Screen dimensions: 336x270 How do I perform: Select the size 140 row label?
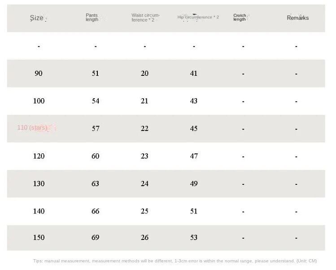[39, 211]
